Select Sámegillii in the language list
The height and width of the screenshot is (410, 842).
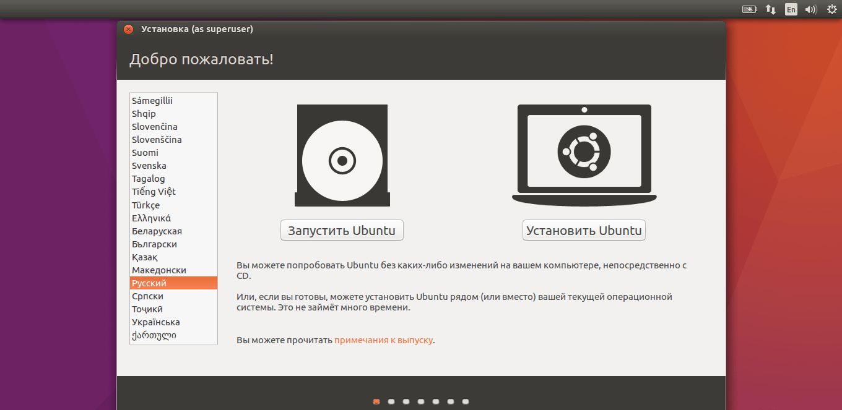(x=173, y=100)
